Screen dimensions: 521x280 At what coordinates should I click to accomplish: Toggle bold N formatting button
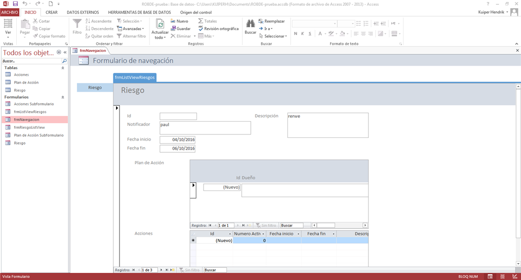pos(296,34)
